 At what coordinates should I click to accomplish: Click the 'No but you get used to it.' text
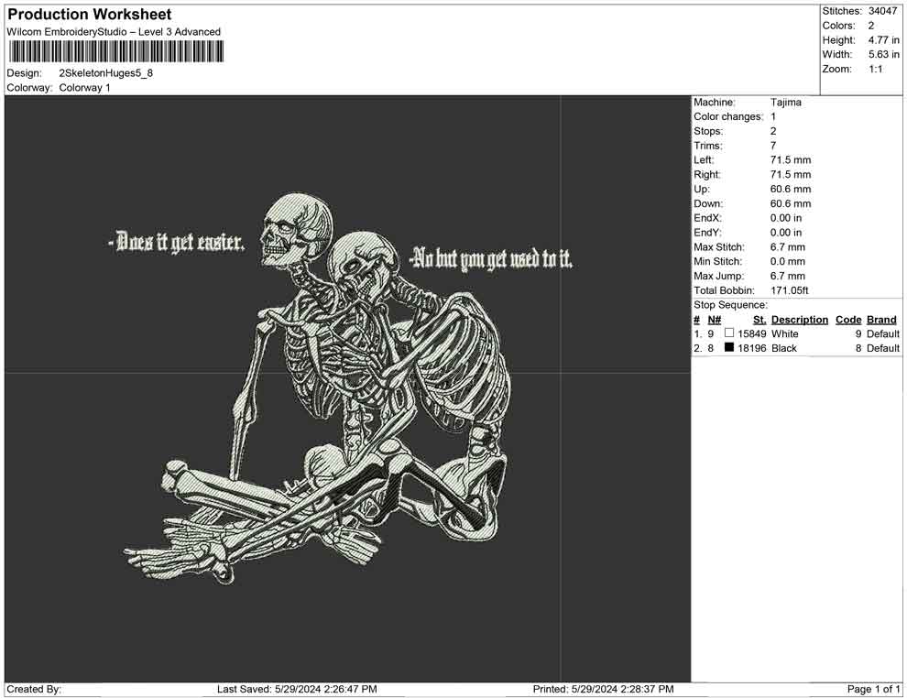(490, 259)
